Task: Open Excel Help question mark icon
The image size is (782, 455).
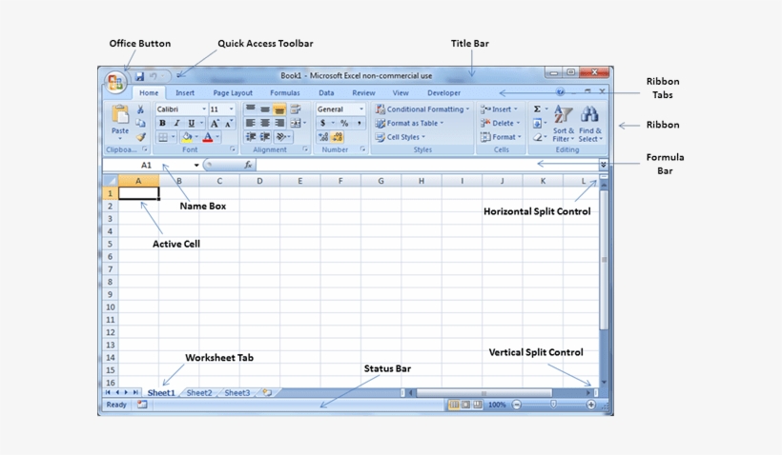Action: point(560,91)
